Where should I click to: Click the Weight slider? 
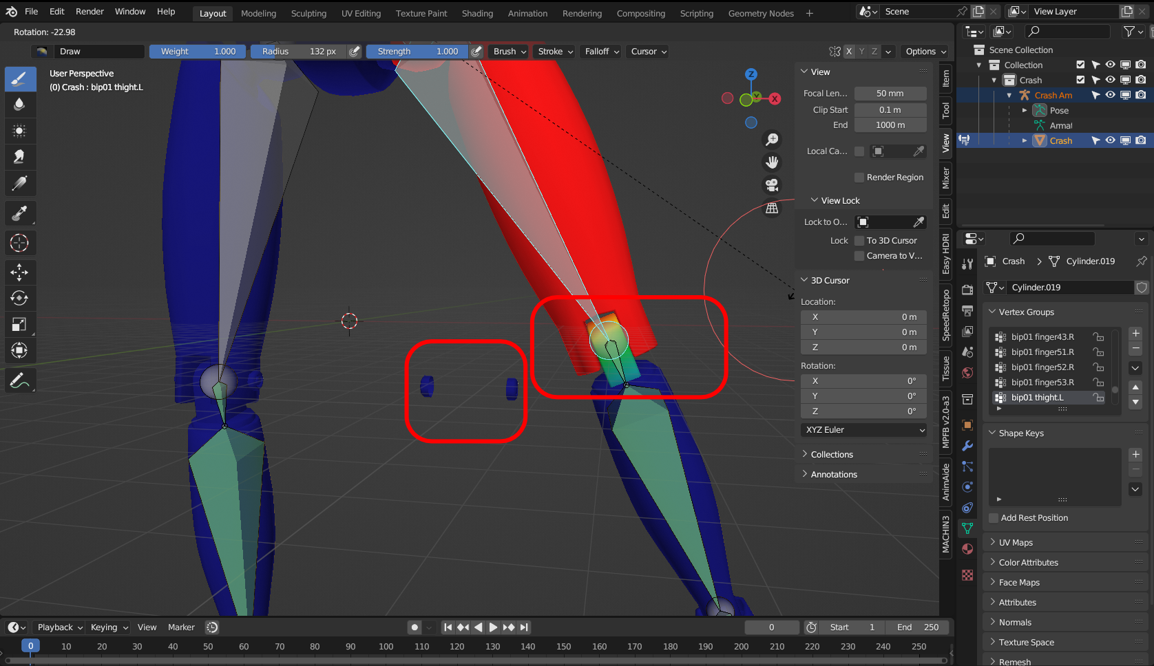tap(198, 52)
